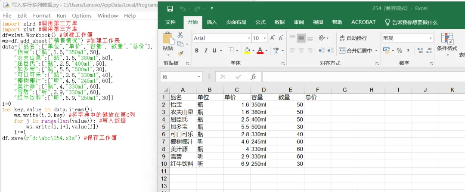Open the Options menu in IDLE editor
This screenshot has height=192, width=465.
point(82,16)
